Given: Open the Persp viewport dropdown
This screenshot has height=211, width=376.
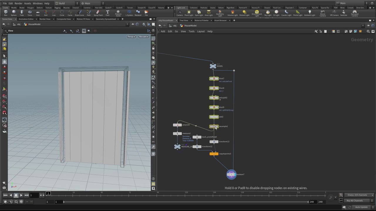Looking at the screenshot, I should [x=131, y=37].
